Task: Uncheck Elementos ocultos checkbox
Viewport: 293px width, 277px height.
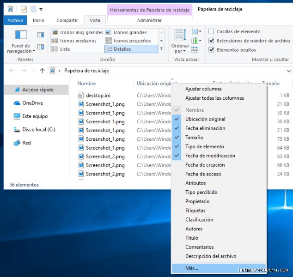Action: (211, 50)
